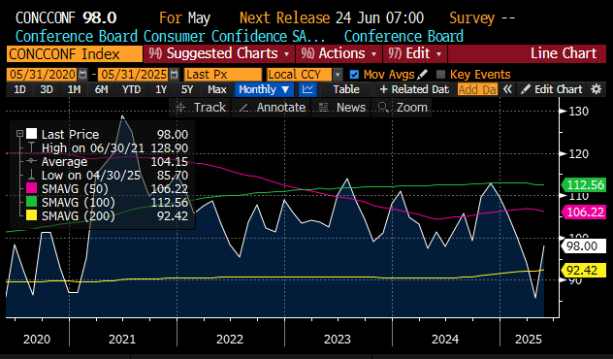Open chart settings gear icon
Viewport: 613px width, 359px height.
coord(596,89)
